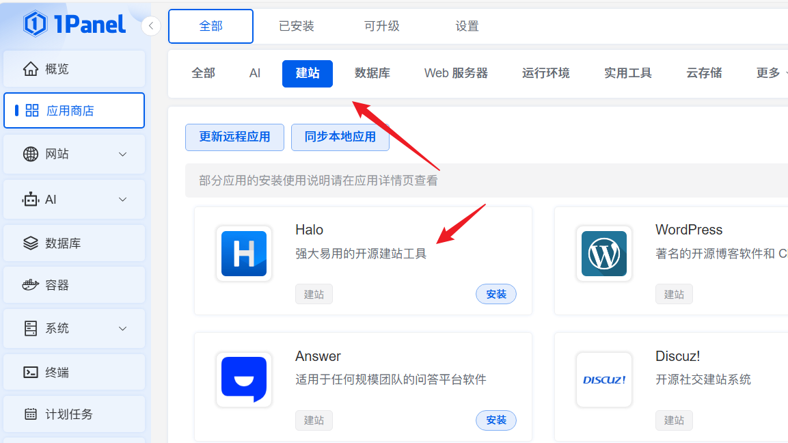Open the Discuz! app icon
This screenshot has height=443, width=788.
604,379
